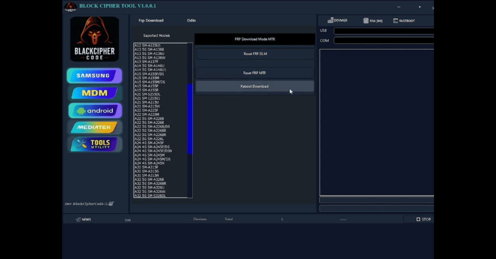
Task: Click the Reset FRP MTP button
Action: pyautogui.click(x=255, y=73)
